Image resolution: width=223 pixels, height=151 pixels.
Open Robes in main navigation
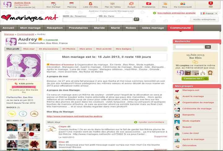click(x=131, y=28)
